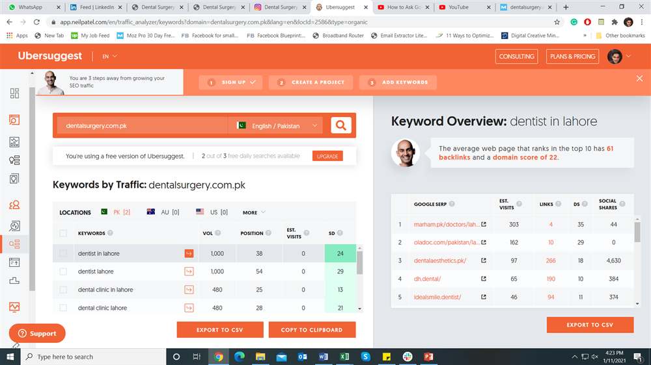Show hidden system tray icons
This screenshot has height=365, width=651.
575,357
